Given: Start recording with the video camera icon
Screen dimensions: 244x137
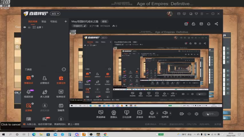Looking at the screenshot, I should 182,114.
